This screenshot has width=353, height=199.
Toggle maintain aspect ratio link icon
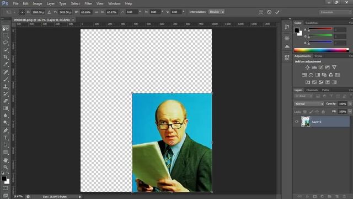tap(97, 12)
